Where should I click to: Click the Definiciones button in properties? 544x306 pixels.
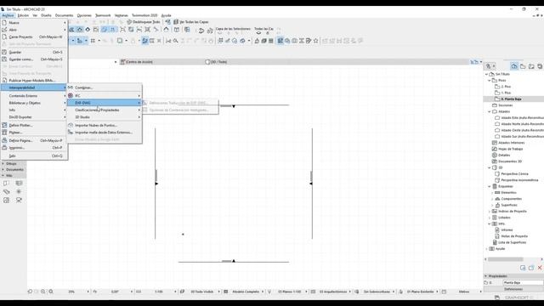pyautogui.click(x=513, y=289)
